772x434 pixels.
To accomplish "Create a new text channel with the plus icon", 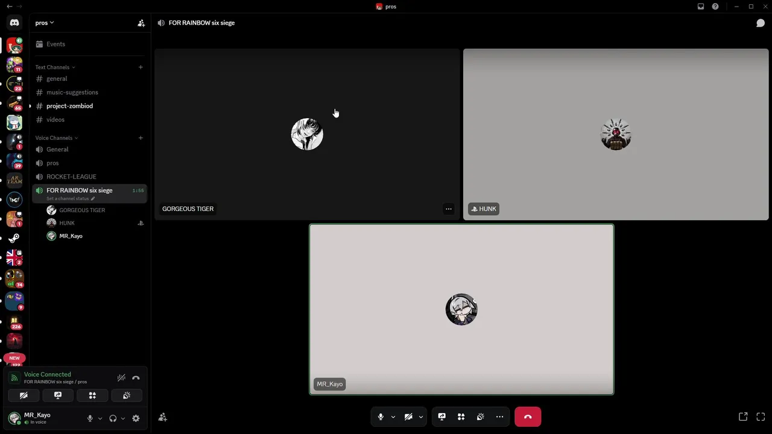I will 141,67.
